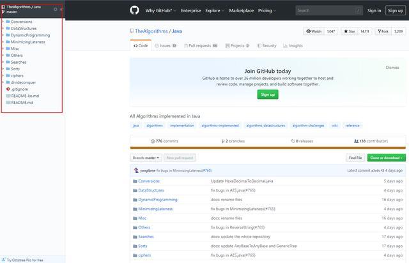Expand the DataStructures tree folder

tap(3, 28)
